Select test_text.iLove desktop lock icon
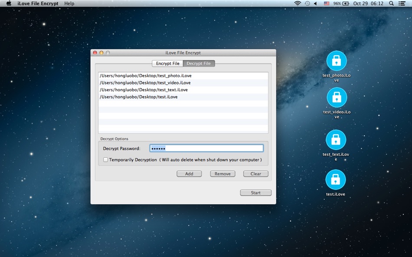The width and height of the screenshot is (412, 257). [x=336, y=140]
